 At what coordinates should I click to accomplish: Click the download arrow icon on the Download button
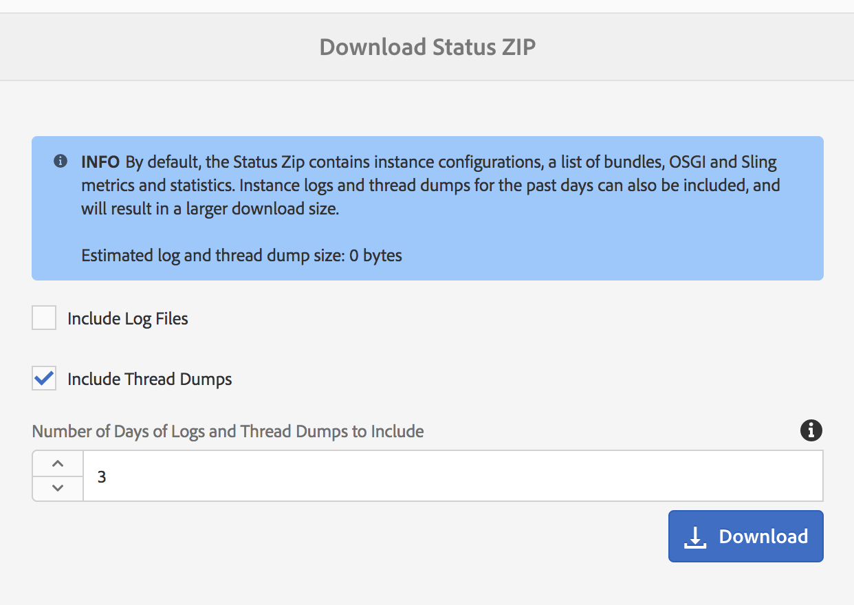tap(695, 537)
